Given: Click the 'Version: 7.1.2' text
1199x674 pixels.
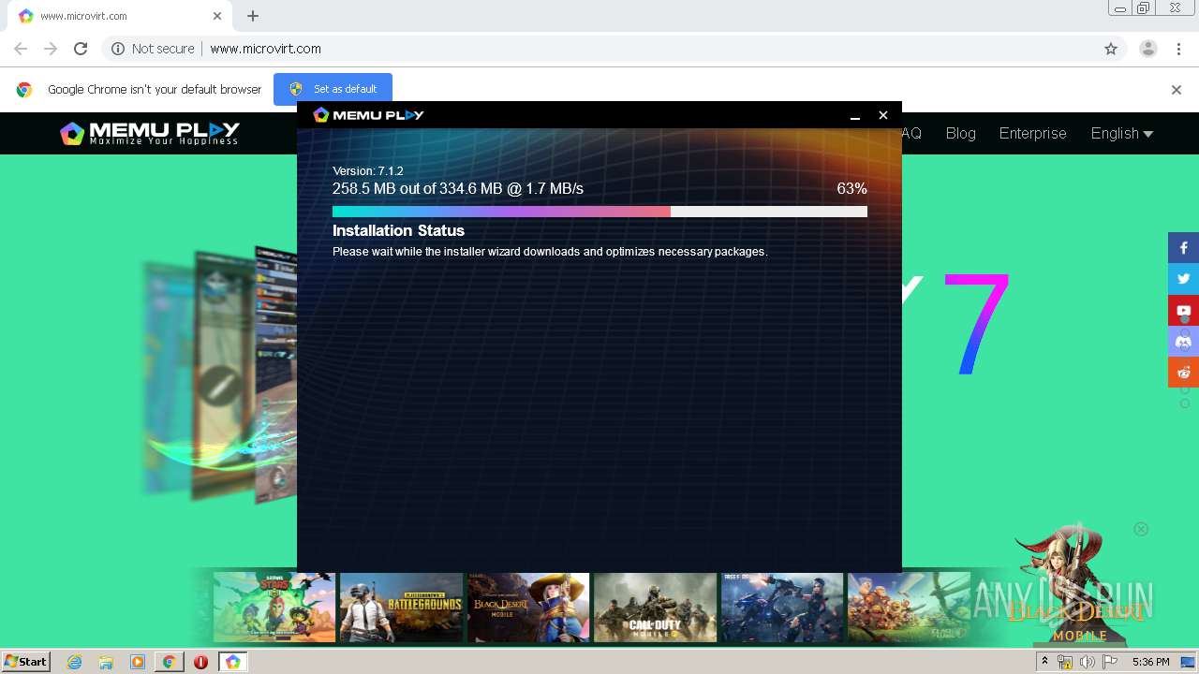Looking at the screenshot, I should click(x=367, y=171).
